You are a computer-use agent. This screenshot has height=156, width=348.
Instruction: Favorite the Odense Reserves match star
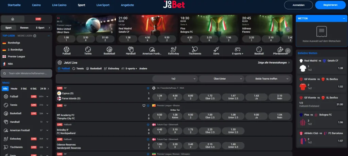[148, 139]
